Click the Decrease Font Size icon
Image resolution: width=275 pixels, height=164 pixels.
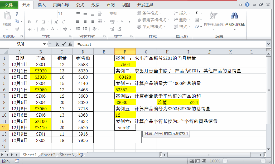63,22
